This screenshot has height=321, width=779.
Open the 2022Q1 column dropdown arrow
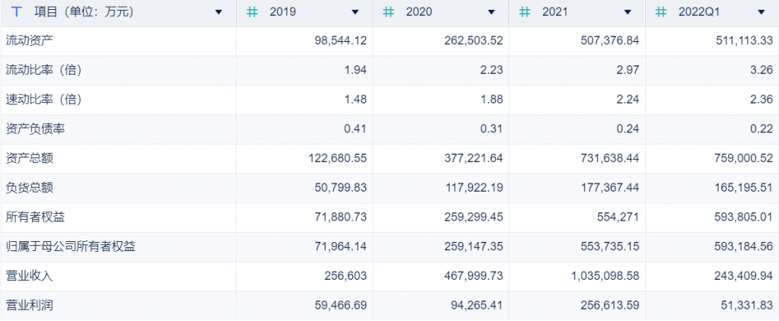point(761,12)
